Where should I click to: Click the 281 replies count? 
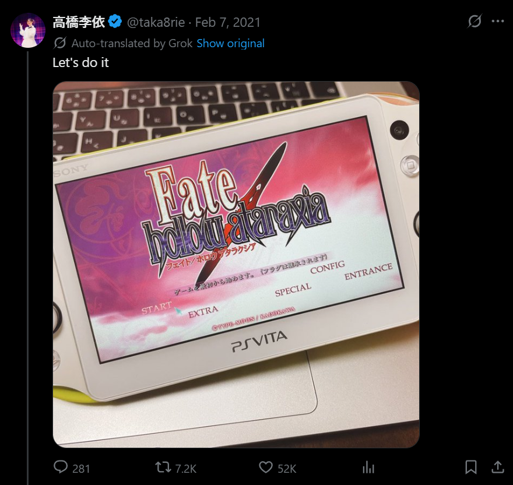point(81,469)
